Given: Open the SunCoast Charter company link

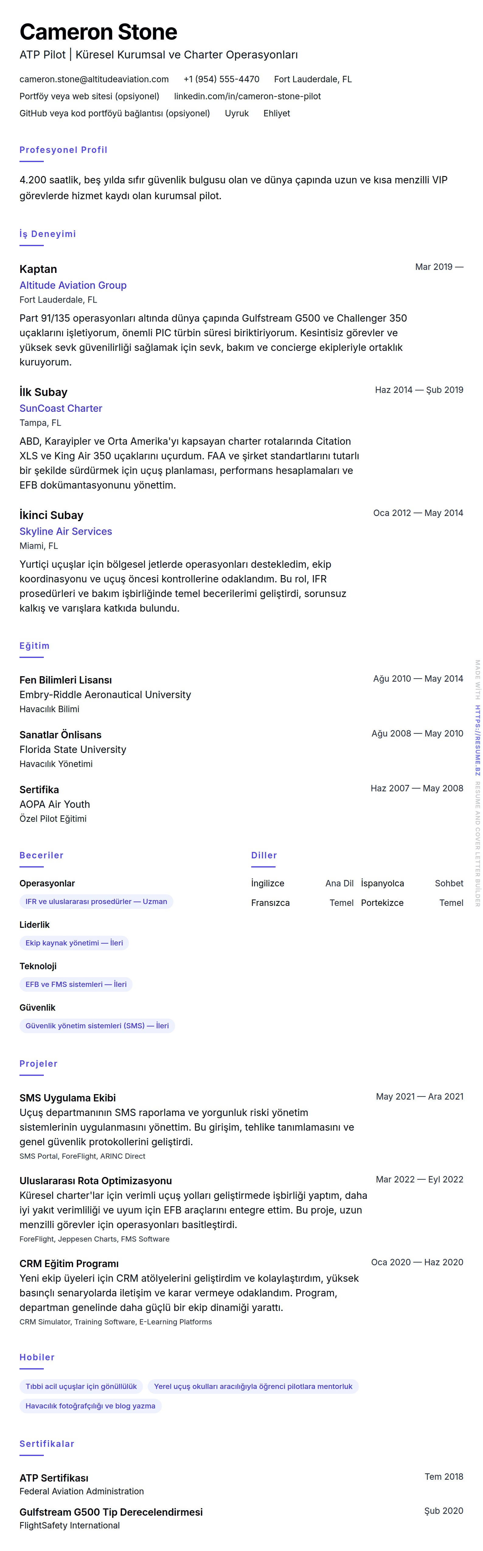Looking at the screenshot, I should (61, 408).
